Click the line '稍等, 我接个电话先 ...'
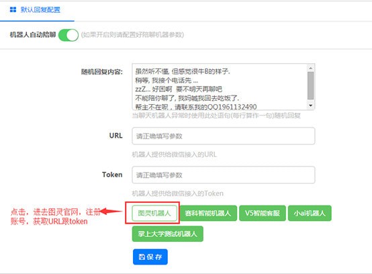 pos(167,81)
